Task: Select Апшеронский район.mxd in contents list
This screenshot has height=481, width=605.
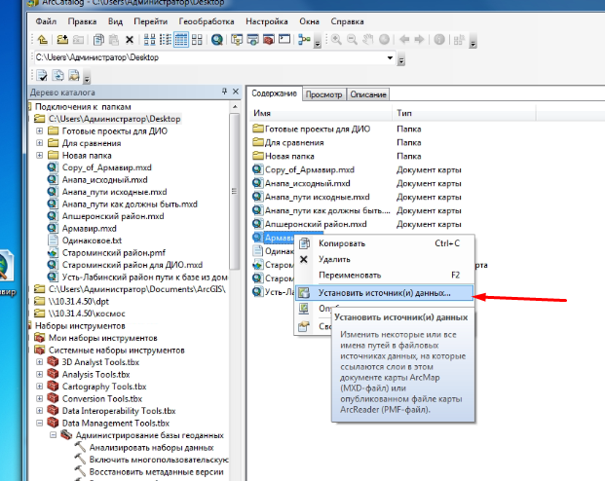Action: (316, 224)
